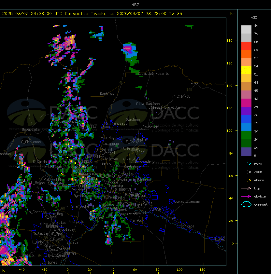This screenshot has width=271, height=274.
Task: Click the 'Encon' map label
Action: click(195, 82)
